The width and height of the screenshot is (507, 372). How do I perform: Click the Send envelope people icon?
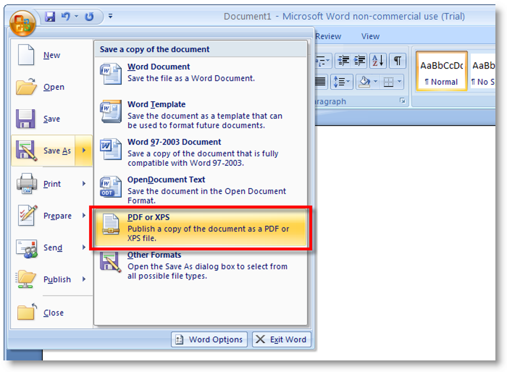26,248
